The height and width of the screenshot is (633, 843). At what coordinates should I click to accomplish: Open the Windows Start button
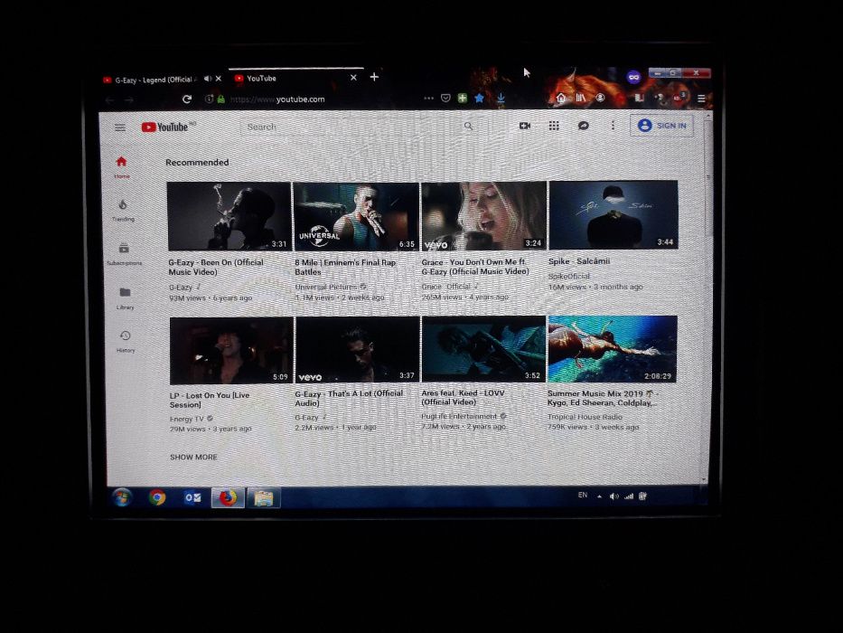coord(122,498)
